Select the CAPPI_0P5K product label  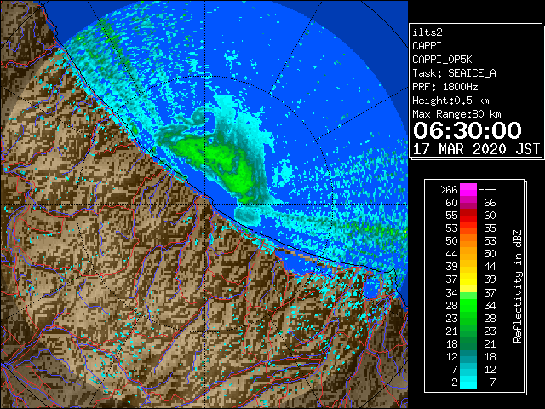442,60
